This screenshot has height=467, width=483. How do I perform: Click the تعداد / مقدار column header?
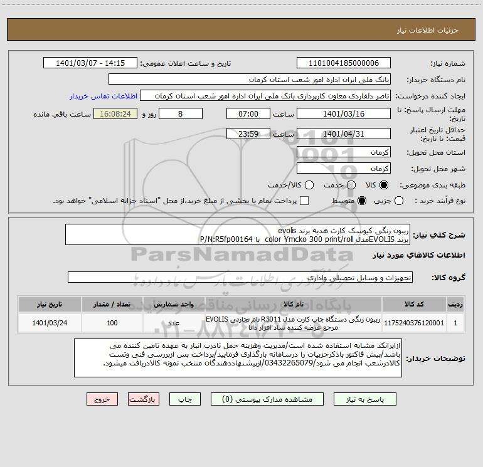pos(112,304)
